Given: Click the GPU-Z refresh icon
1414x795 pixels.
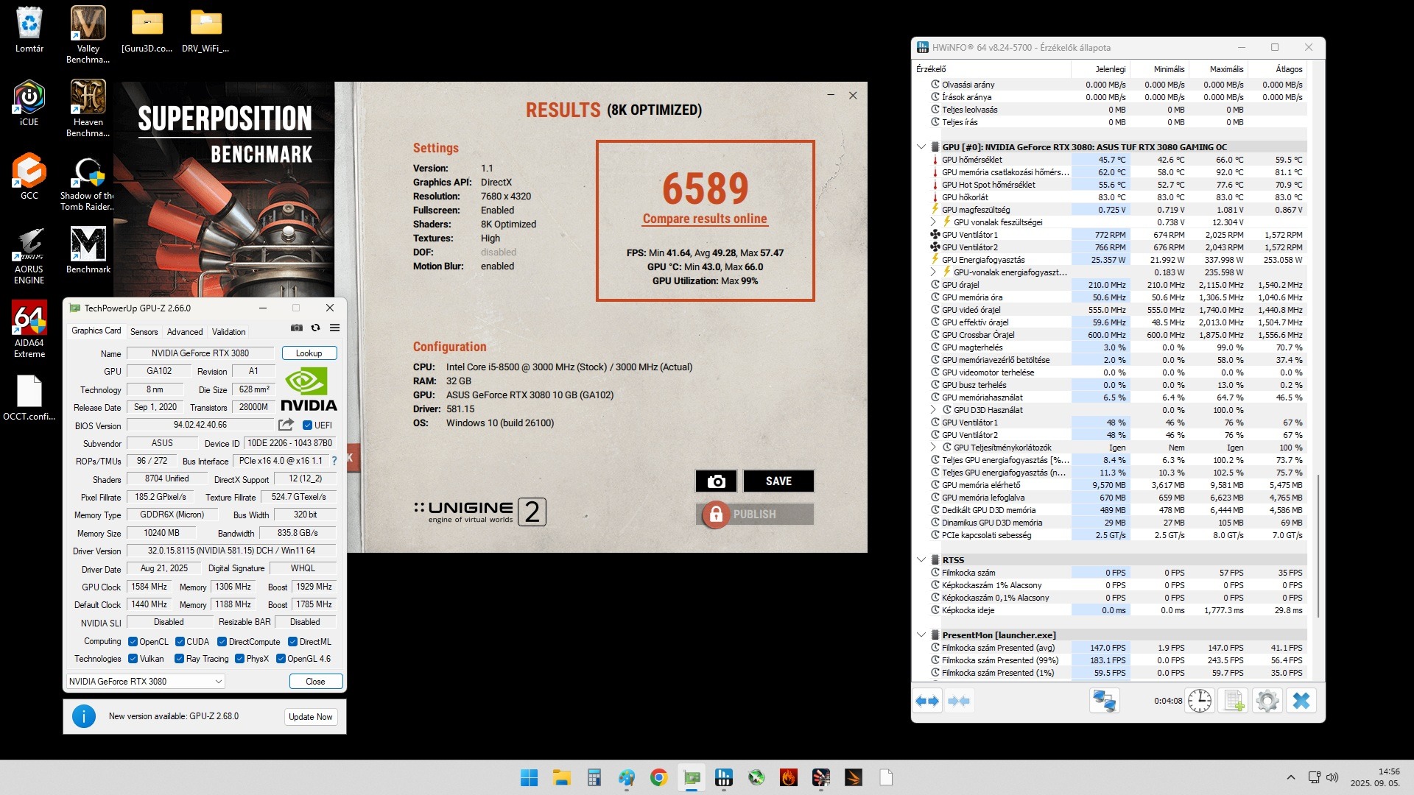Looking at the screenshot, I should [x=315, y=328].
